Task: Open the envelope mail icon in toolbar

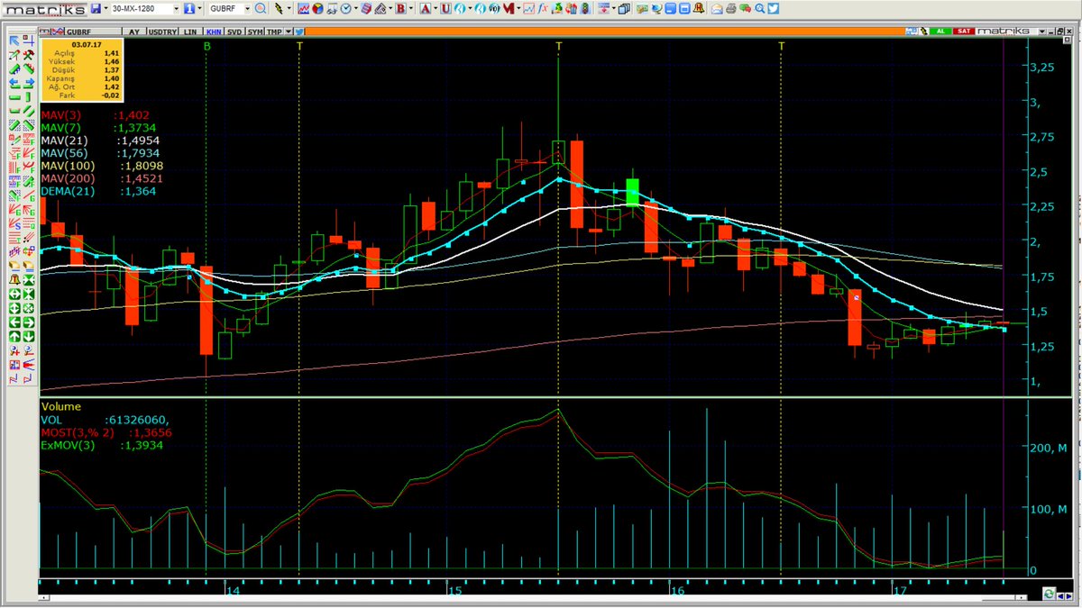Action: 717,9
